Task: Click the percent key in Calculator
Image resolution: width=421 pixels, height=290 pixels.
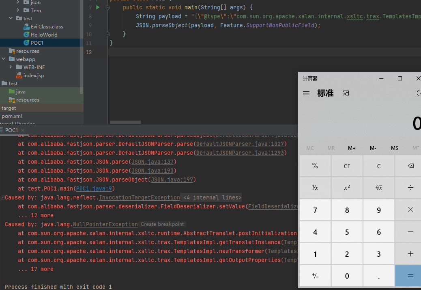Action: 315,166
